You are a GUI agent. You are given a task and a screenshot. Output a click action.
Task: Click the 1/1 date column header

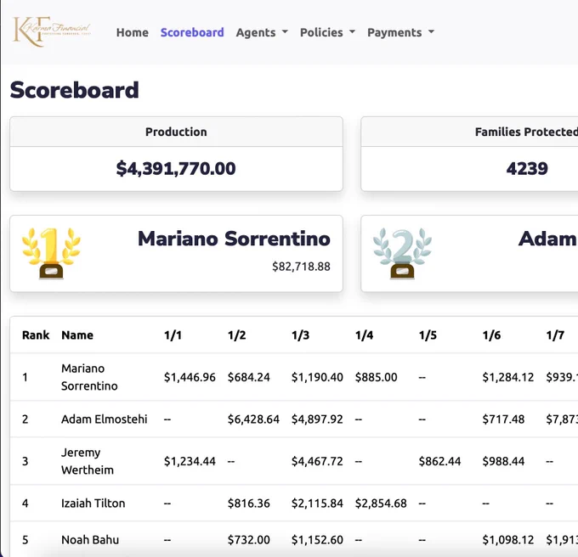(173, 335)
